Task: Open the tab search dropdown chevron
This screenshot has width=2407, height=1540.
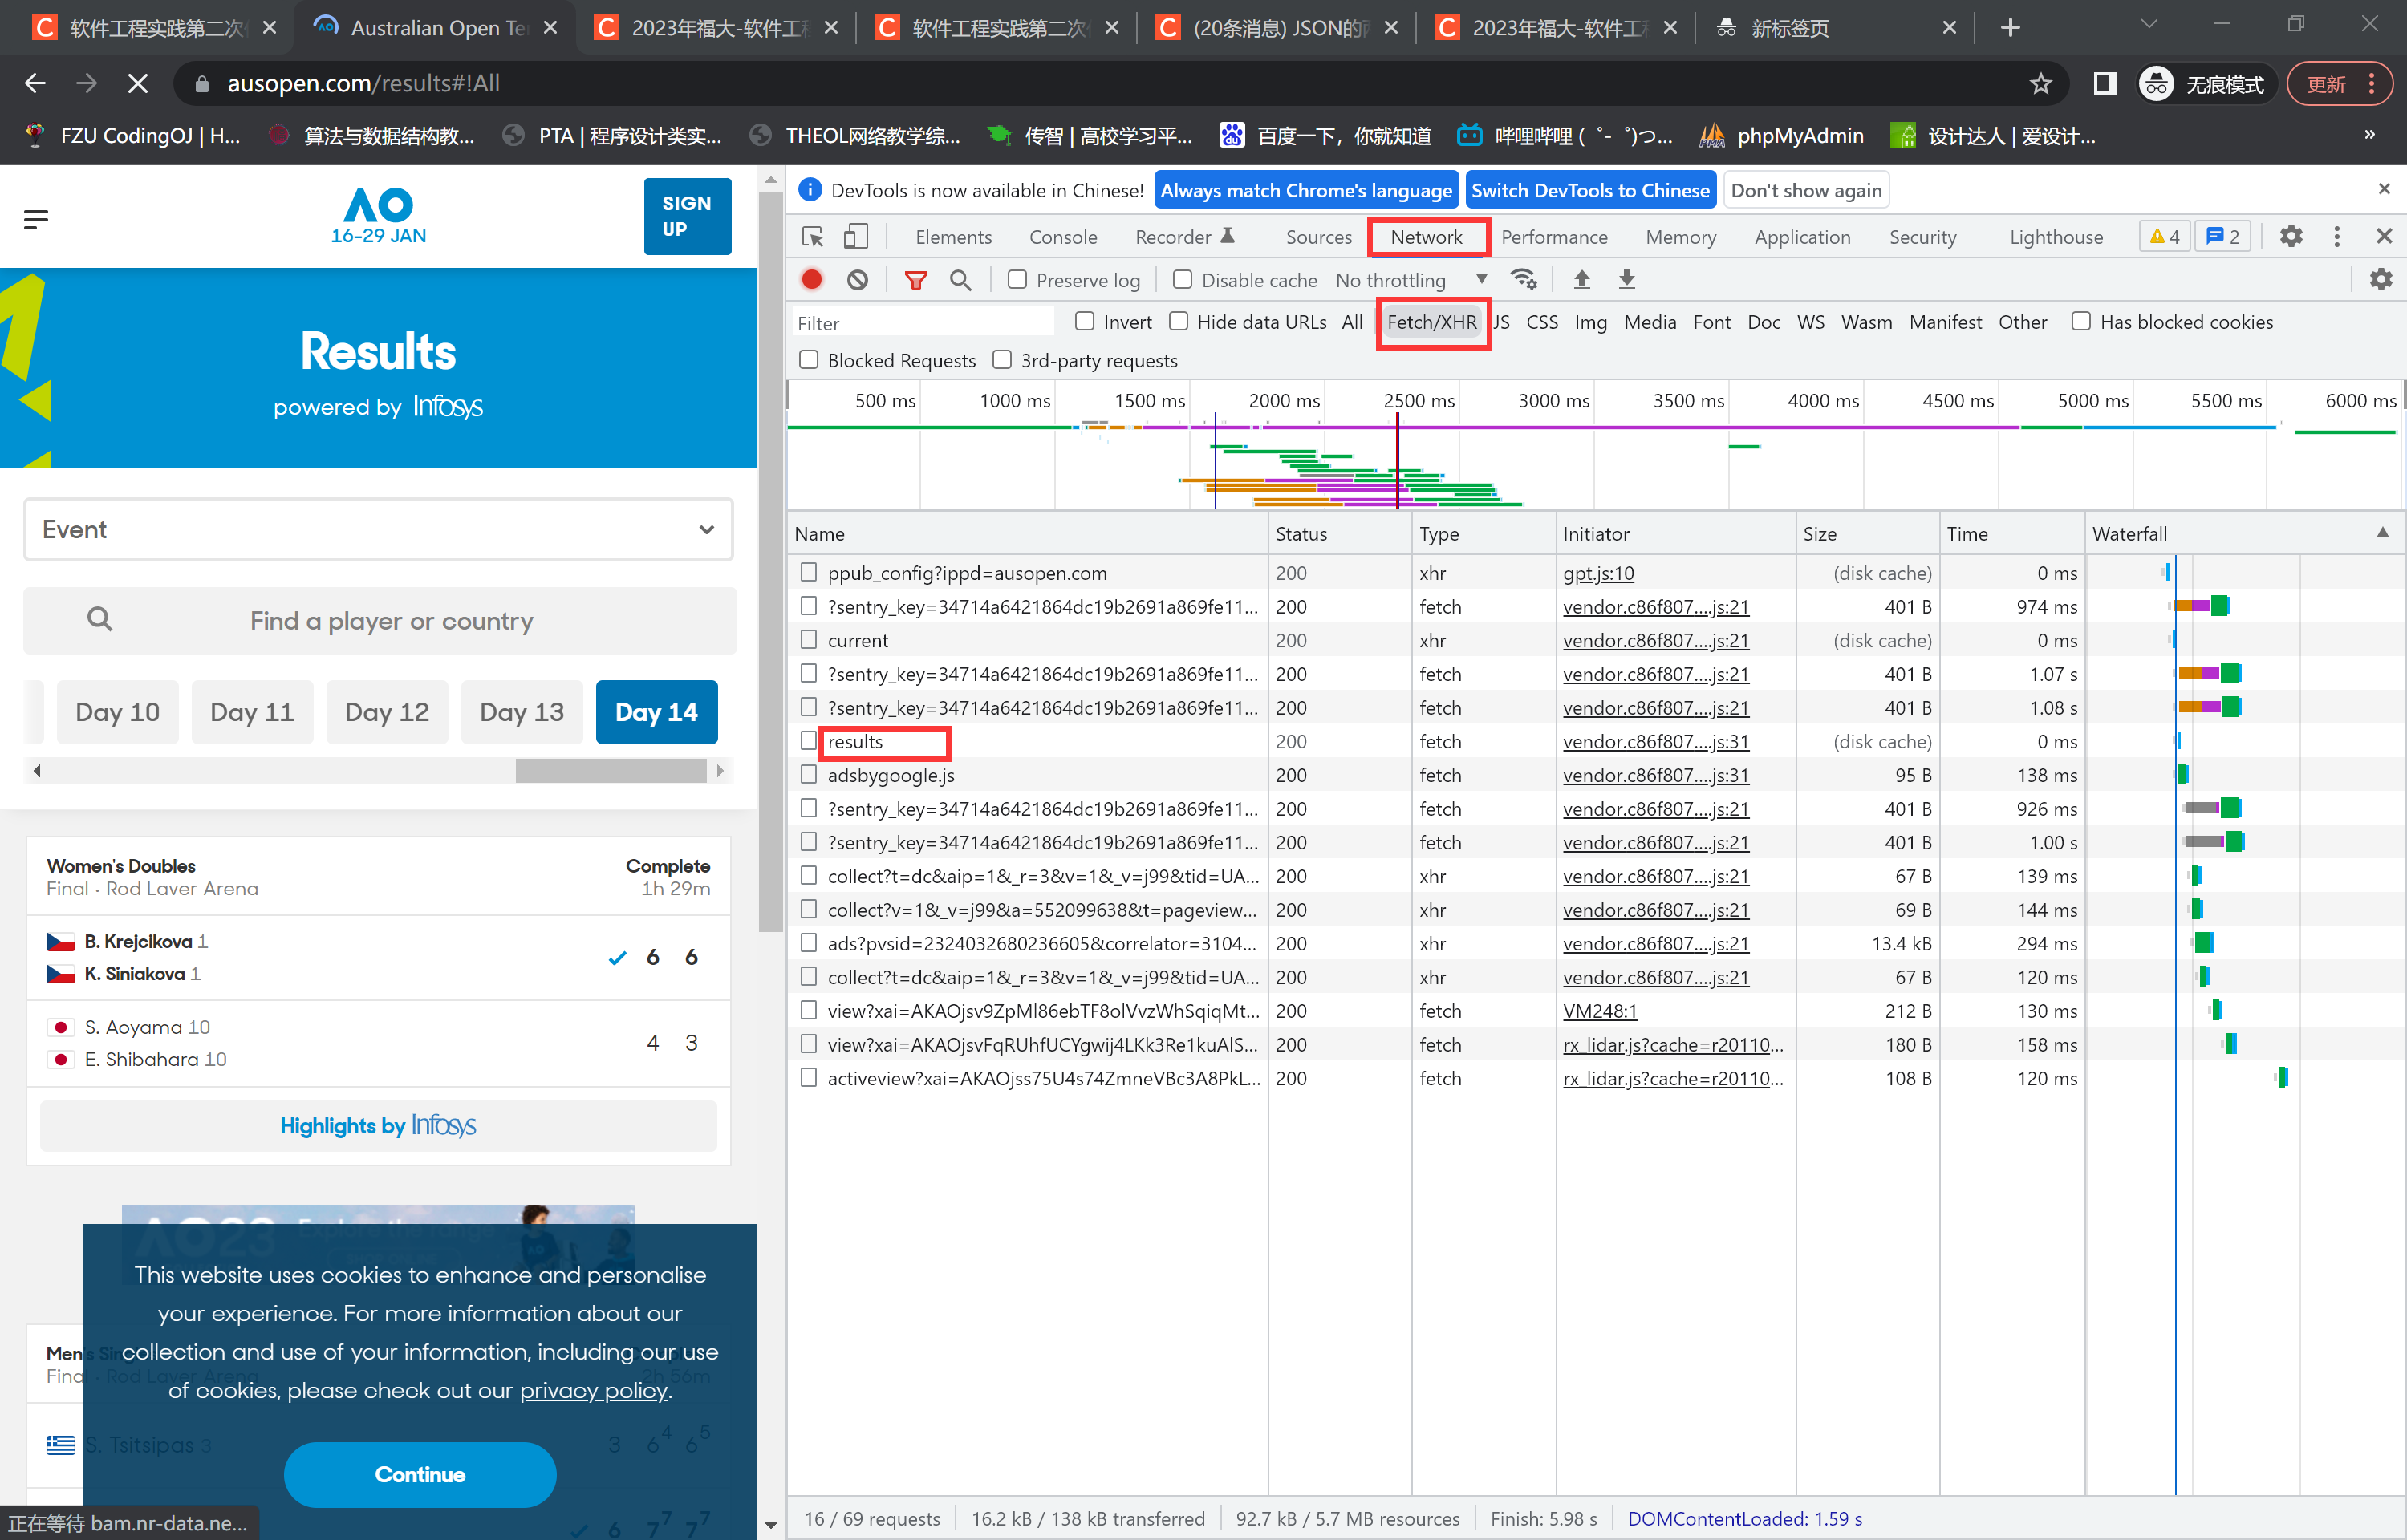Action: pos(2149,25)
